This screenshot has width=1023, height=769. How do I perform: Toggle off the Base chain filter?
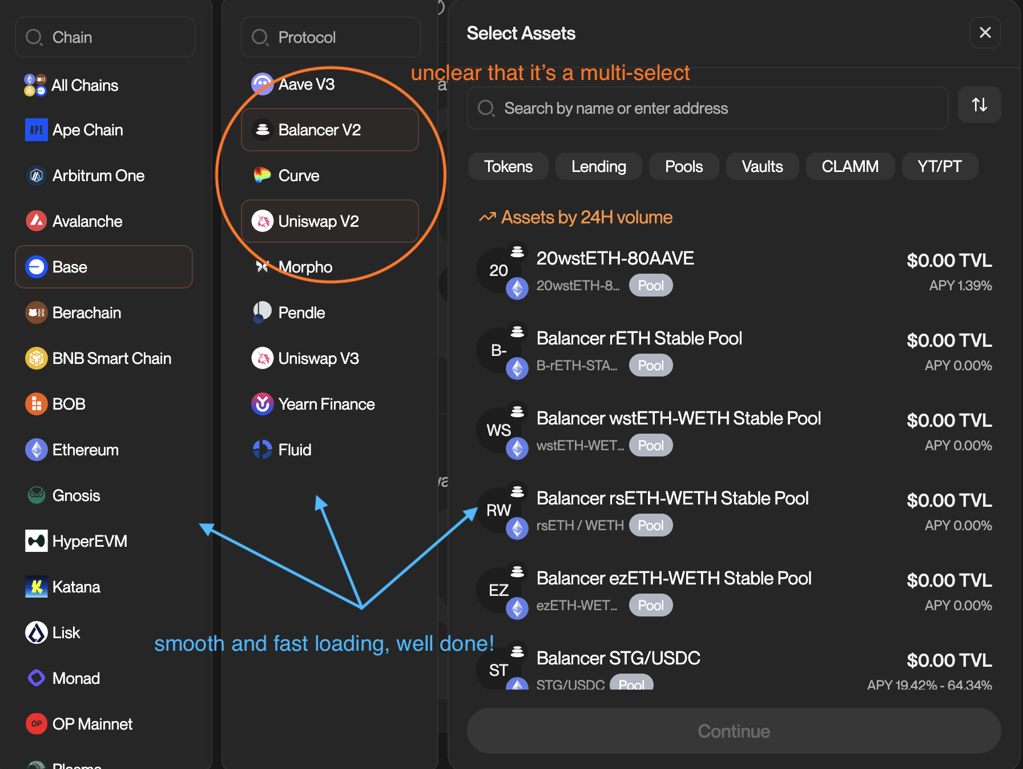104,267
